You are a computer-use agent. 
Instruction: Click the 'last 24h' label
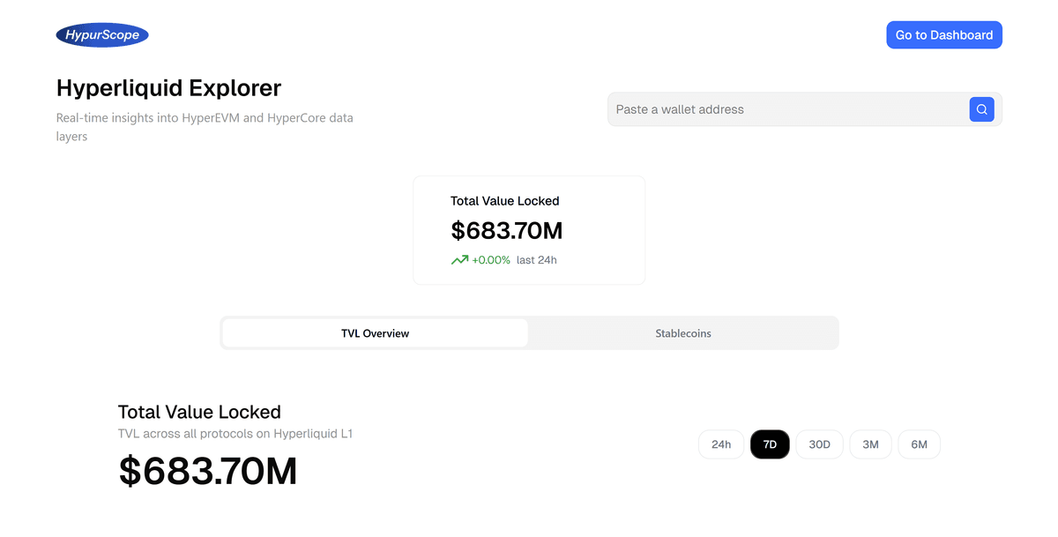(x=536, y=260)
